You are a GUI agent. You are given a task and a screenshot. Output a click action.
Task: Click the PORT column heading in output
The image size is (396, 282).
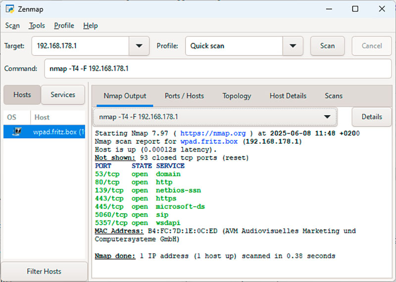[103, 166]
